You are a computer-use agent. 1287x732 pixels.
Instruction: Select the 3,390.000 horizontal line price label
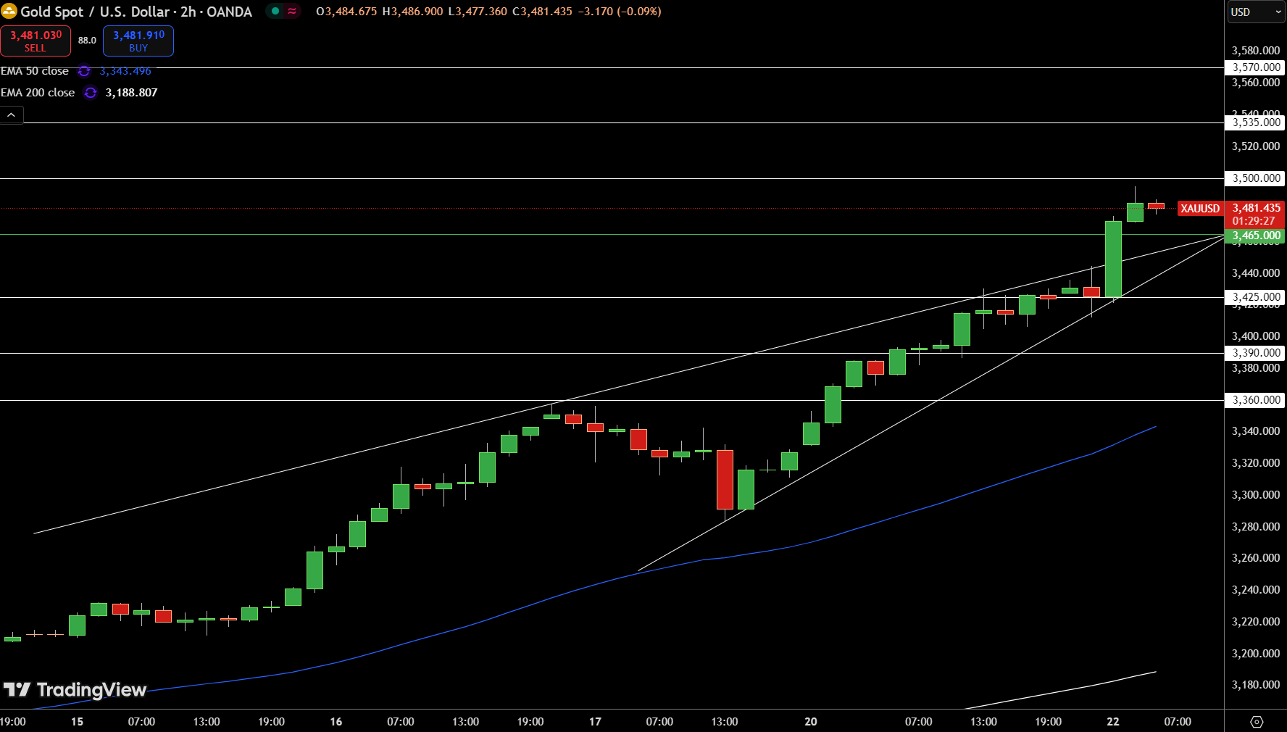pos(1254,353)
